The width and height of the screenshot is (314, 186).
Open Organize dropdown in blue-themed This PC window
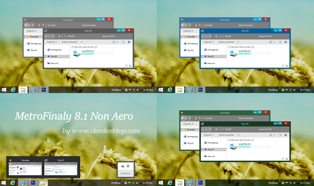click(209, 42)
